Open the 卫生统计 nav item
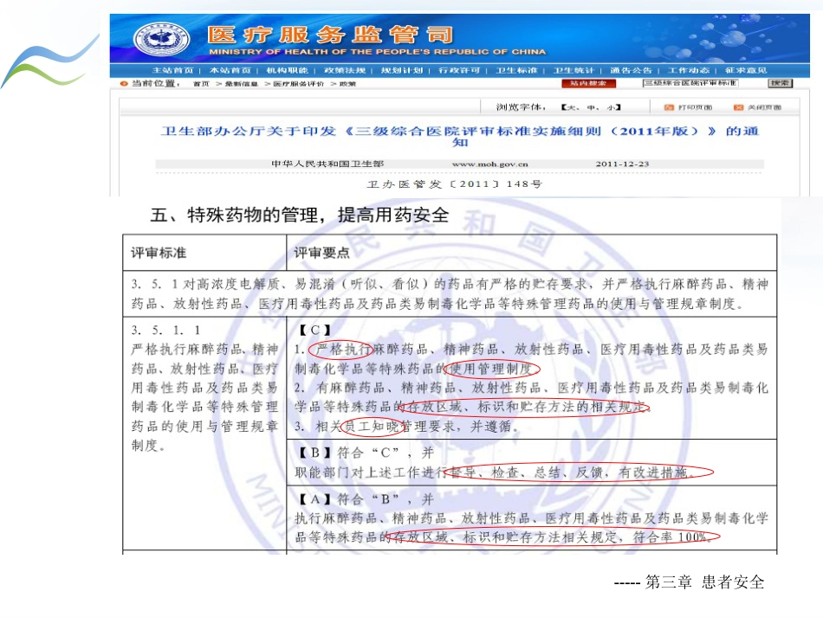 (574, 70)
